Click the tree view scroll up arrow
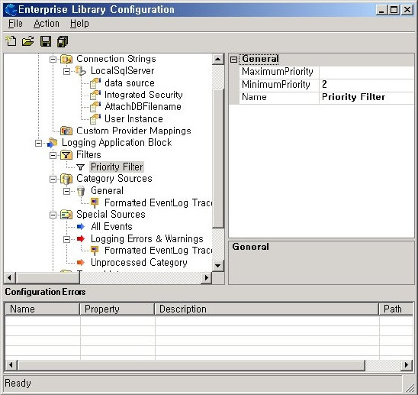The width and height of the screenshot is (418, 395). pos(218,60)
